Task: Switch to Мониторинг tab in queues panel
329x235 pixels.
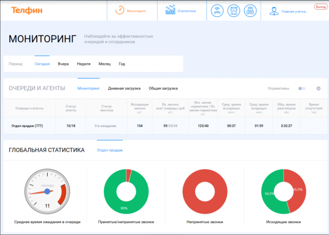Action: tap(89, 88)
